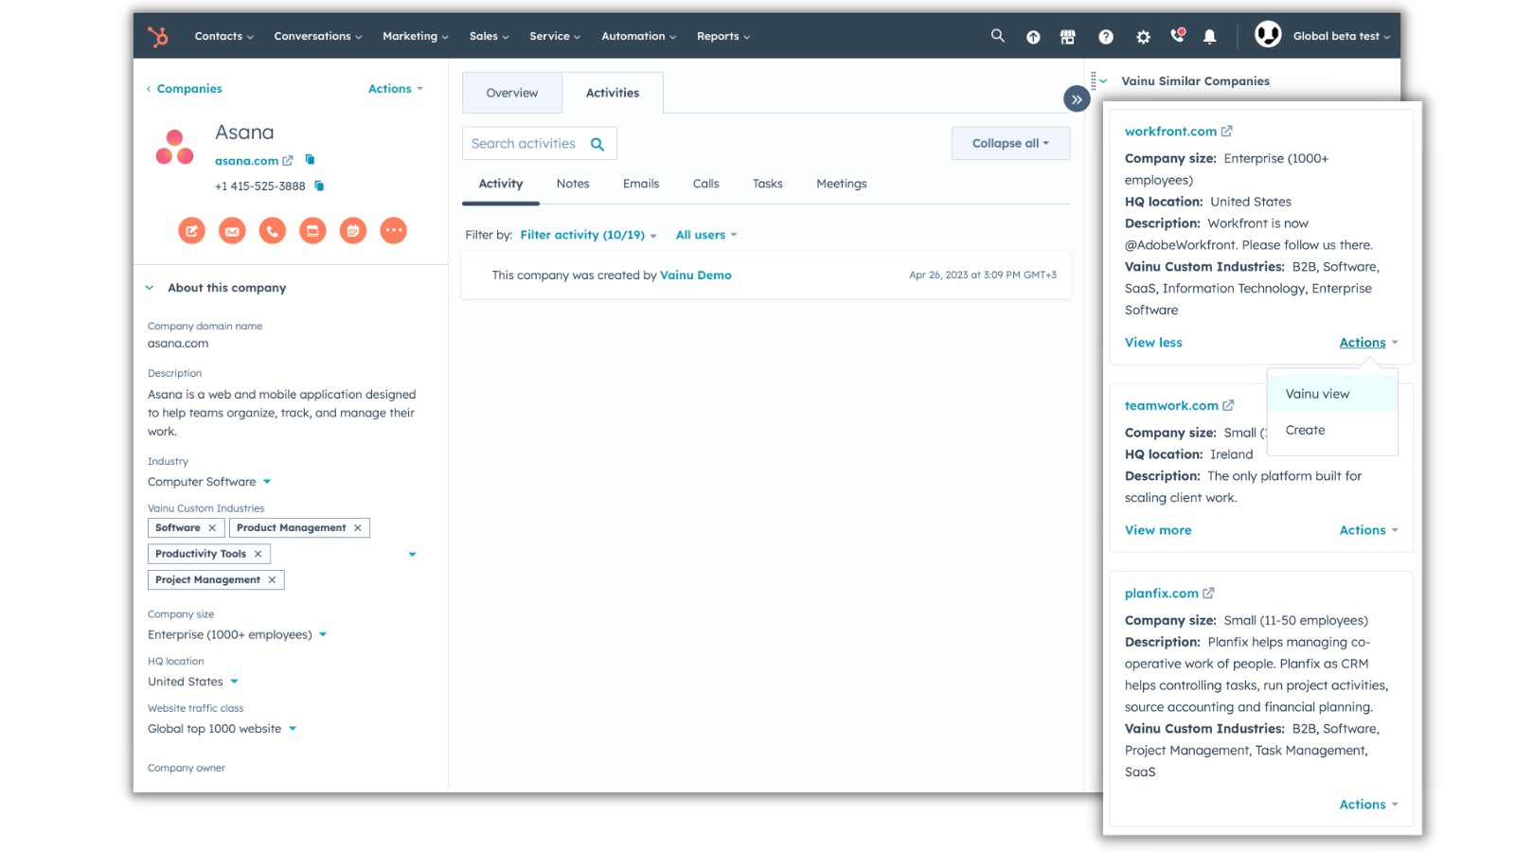The image size is (1515, 852).
Task: Select Vainu view from Actions menu
Action: point(1317,394)
